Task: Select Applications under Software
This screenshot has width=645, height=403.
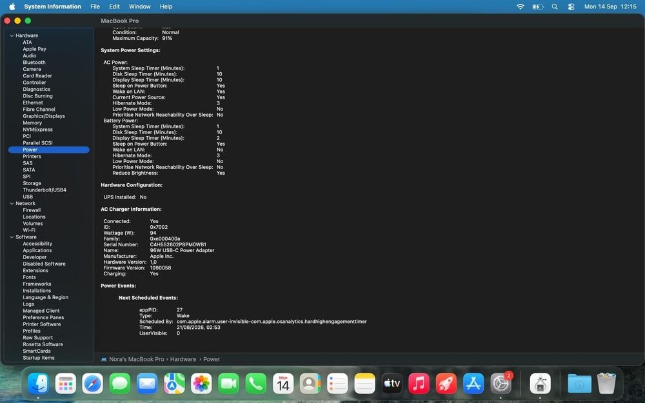Action: point(37,250)
